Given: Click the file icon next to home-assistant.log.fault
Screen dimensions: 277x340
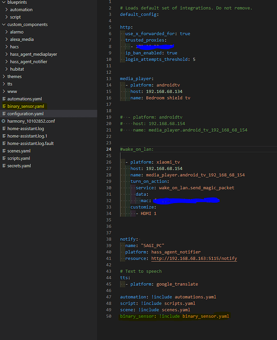Looking at the screenshot, I should point(4,144).
